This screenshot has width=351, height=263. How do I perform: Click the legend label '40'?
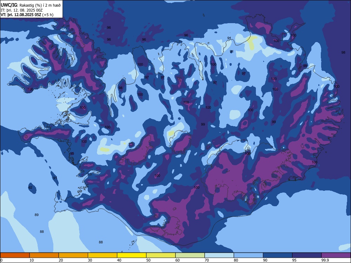(x=119, y=260)
